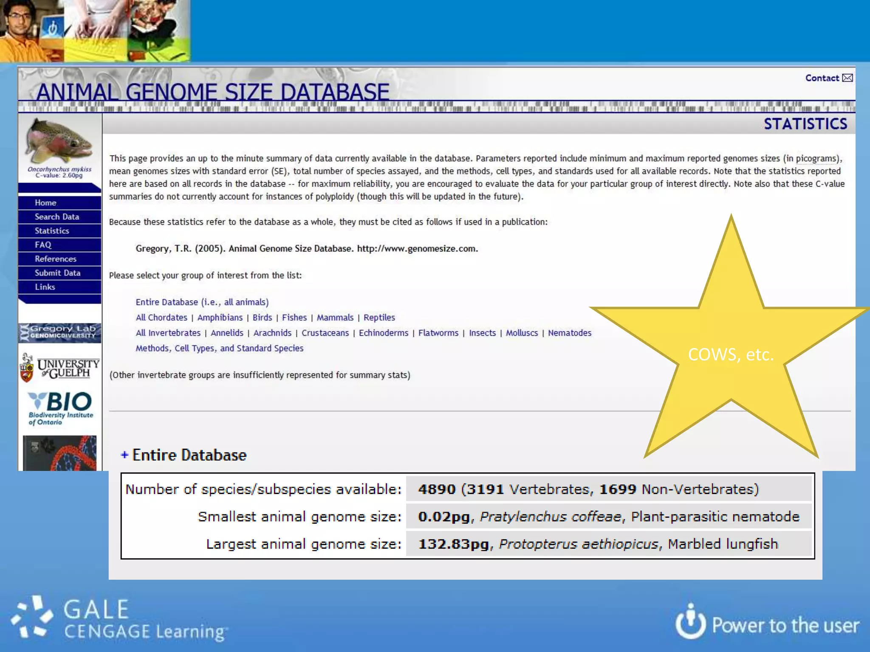Choose the Crustaceans group link

[x=325, y=333]
